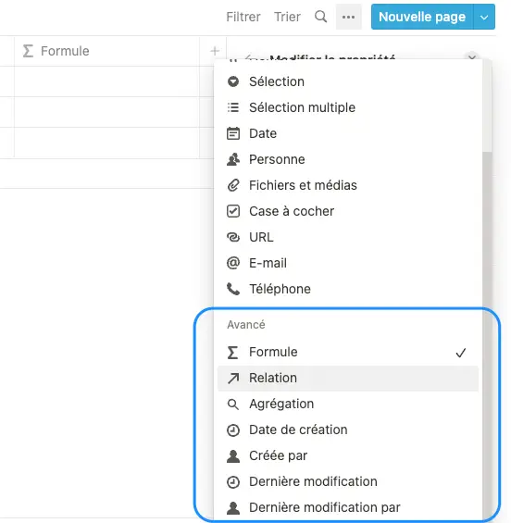Click the Nouvelle page button

(422, 17)
